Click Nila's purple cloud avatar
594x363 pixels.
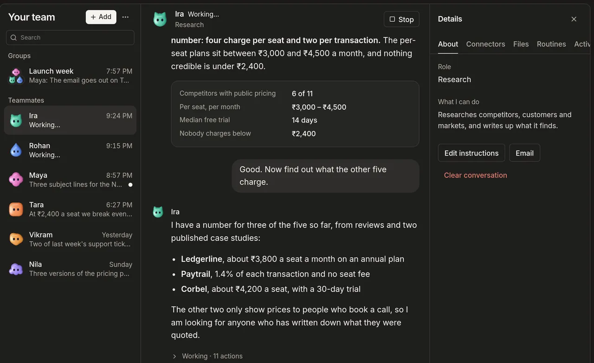(16, 269)
